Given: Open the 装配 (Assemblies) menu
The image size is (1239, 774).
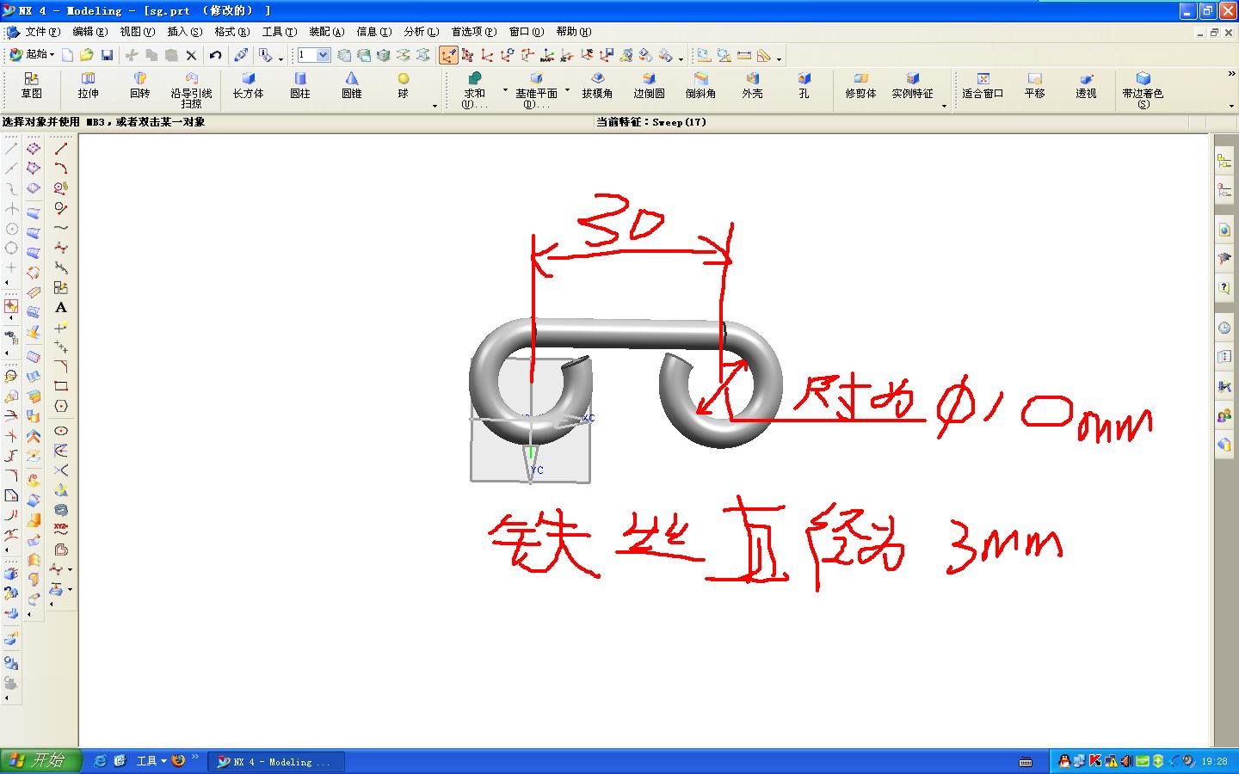Looking at the screenshot, I should 326,32.
